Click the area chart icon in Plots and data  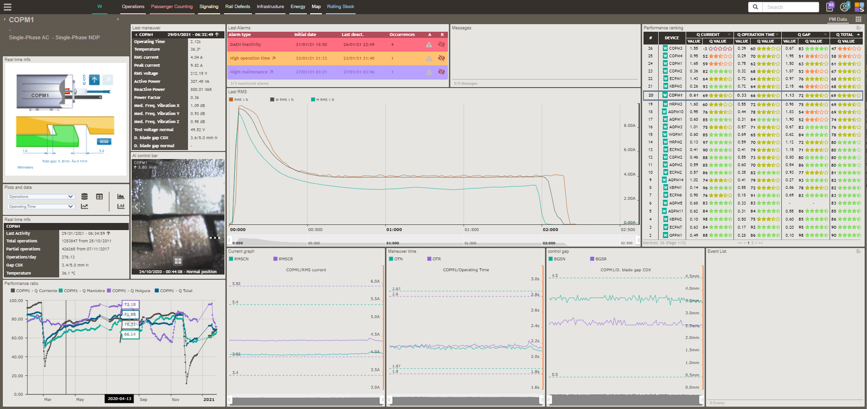[121, 196]
